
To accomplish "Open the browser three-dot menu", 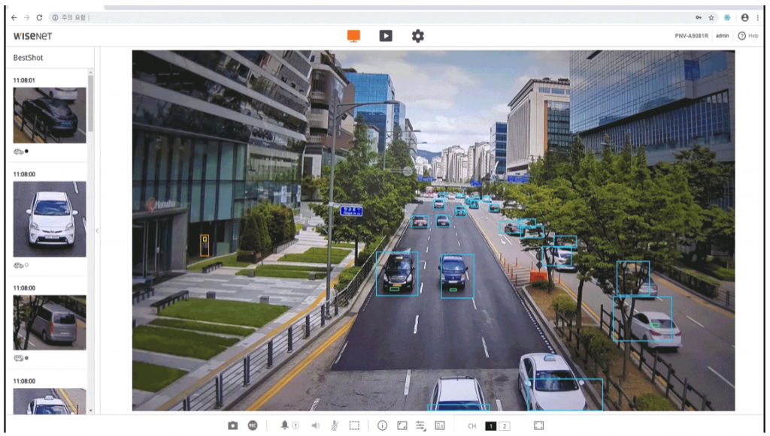I will click(x=758, y=18).
